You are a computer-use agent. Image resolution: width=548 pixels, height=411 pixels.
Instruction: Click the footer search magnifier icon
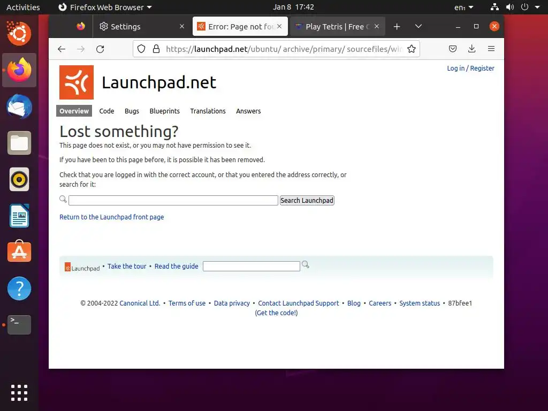306,264
